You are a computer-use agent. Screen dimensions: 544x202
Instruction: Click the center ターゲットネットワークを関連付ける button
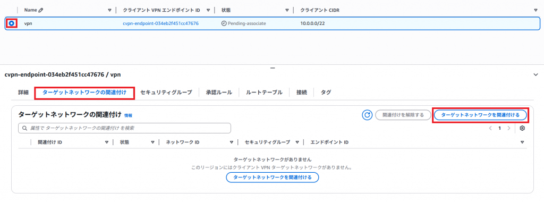click(x=273, y=178)
